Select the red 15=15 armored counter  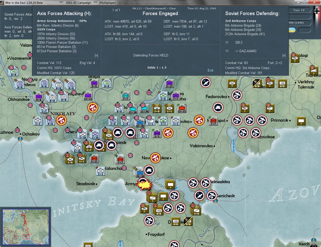tap(182, 108)
